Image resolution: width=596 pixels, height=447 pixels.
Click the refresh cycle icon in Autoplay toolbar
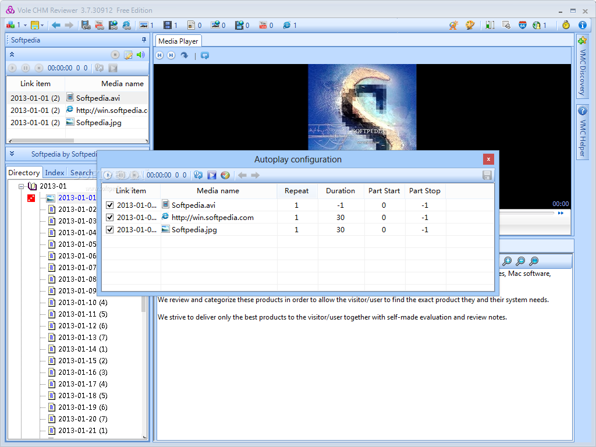point(198,175)
